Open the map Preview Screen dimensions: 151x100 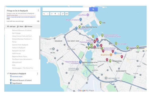pos(28,26)
